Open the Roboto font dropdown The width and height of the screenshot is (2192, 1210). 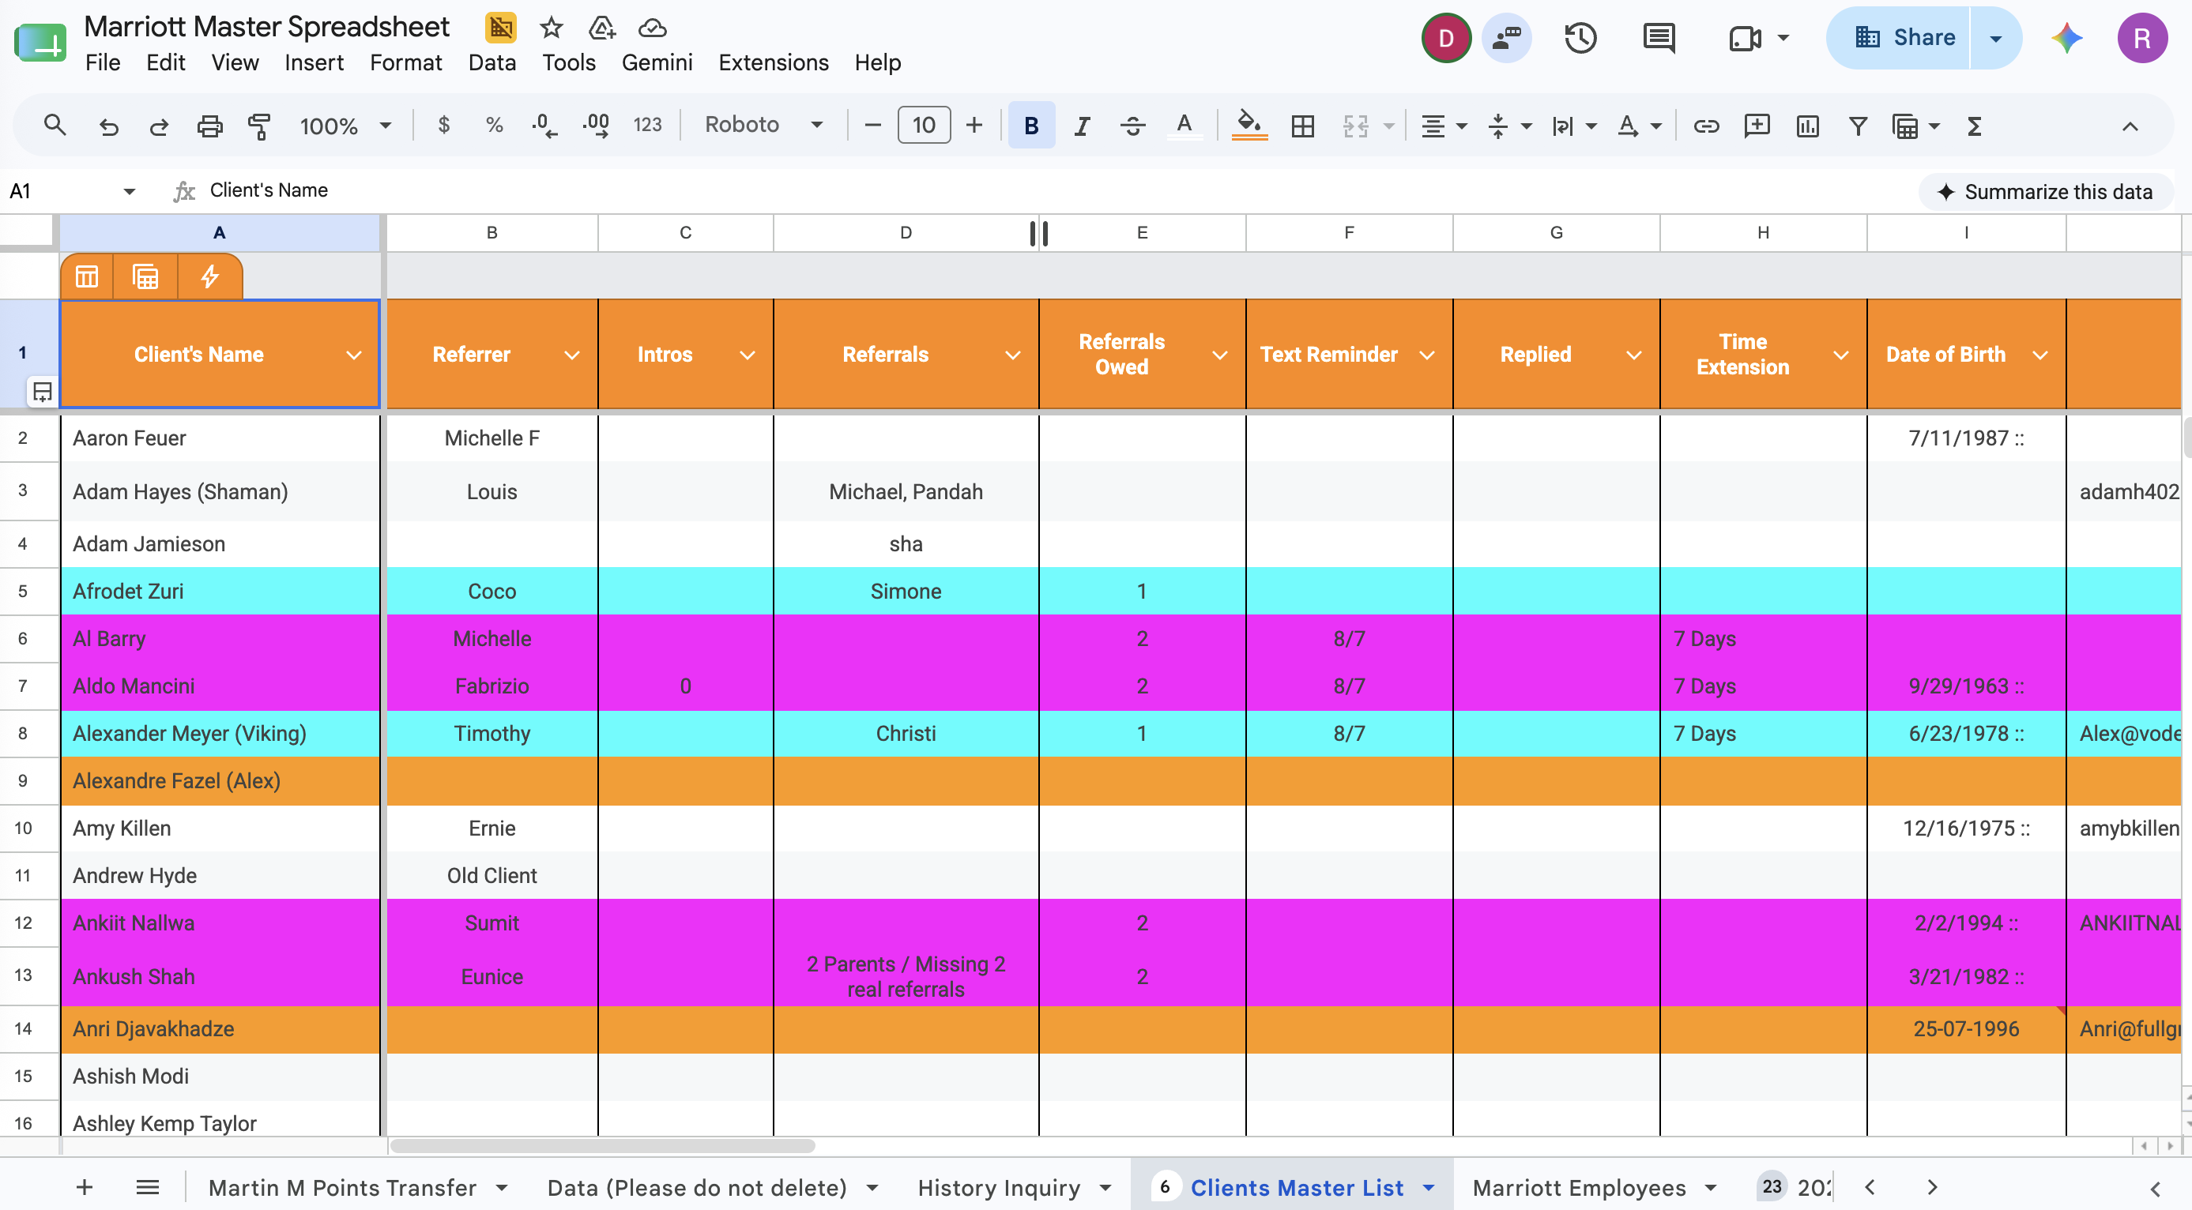[763, 126]
